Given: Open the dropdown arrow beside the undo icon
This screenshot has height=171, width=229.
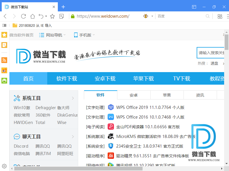Looking at the screenshot, I should click(x=46, y=16).
